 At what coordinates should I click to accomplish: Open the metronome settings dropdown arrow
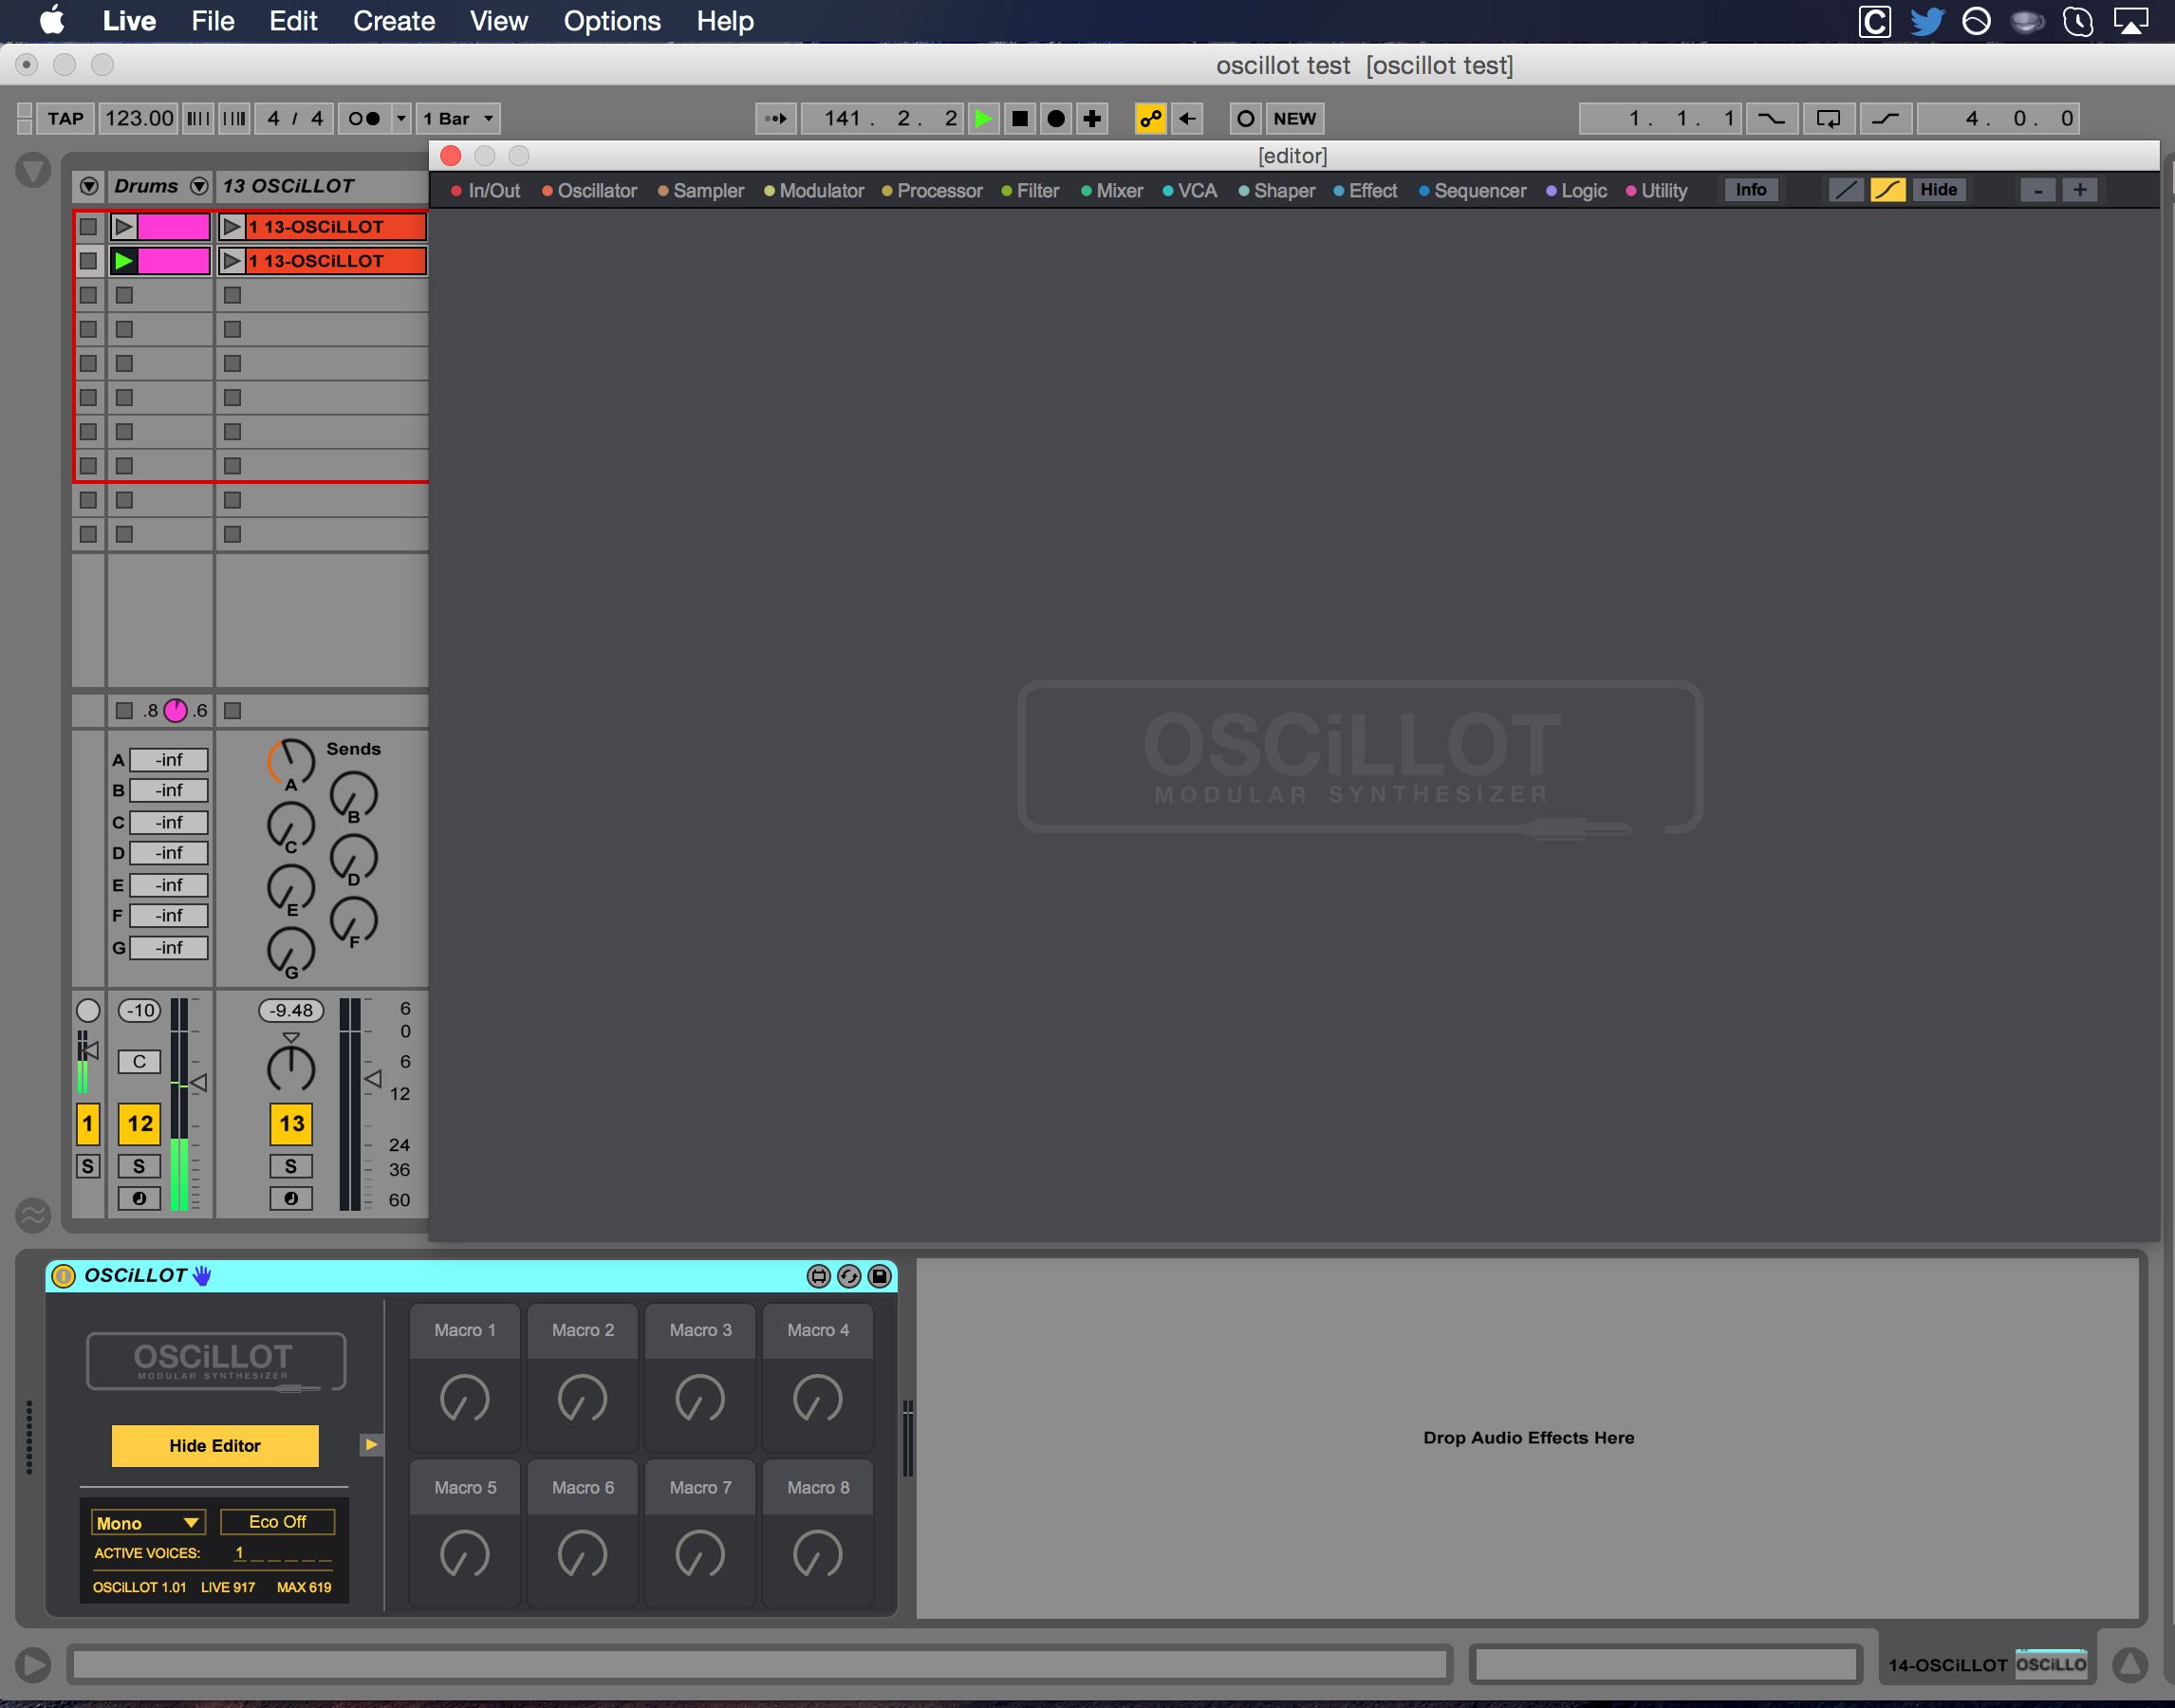401,118
